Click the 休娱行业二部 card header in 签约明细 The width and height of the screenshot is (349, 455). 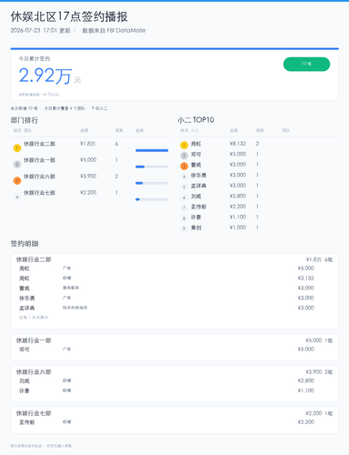[x=34, y=259]
